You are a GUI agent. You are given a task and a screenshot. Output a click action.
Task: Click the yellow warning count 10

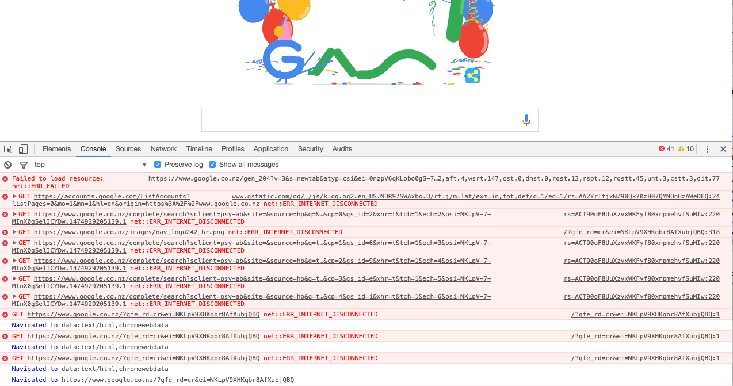tap(686, 149)
